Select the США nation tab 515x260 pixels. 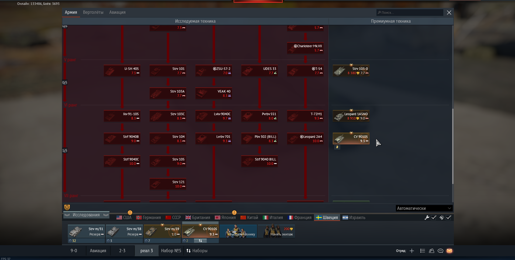[124, 217]
